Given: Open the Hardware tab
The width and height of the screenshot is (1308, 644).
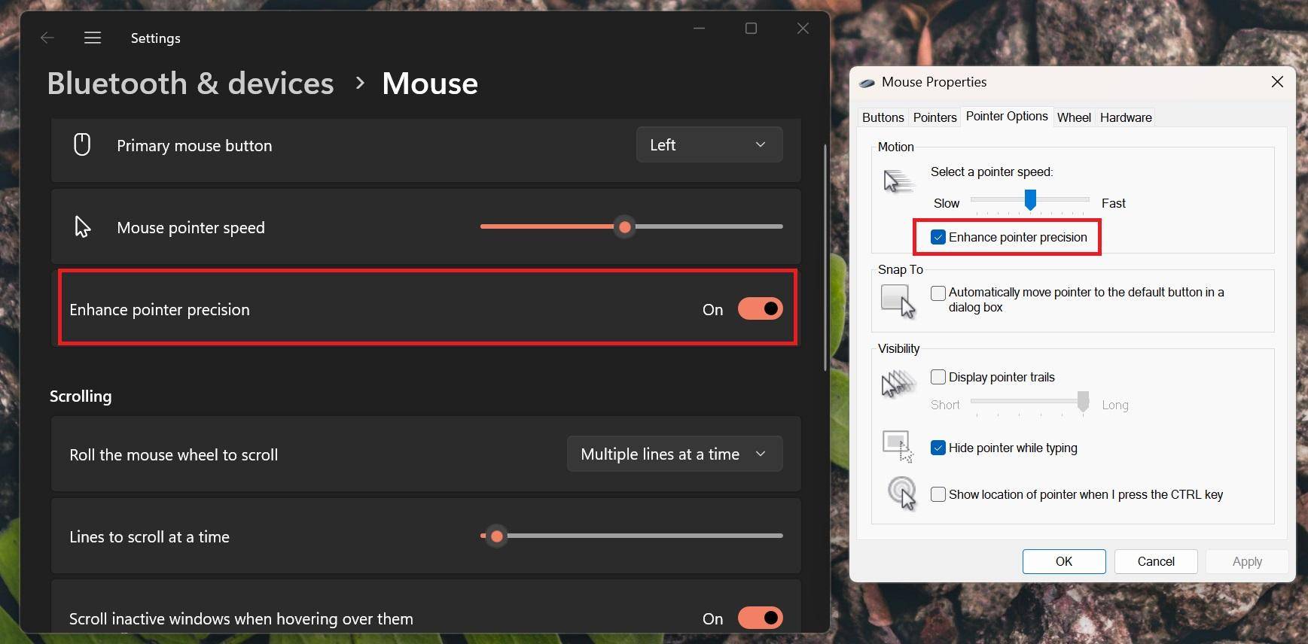Looking at the screenshot, I should click(1126, 117).
